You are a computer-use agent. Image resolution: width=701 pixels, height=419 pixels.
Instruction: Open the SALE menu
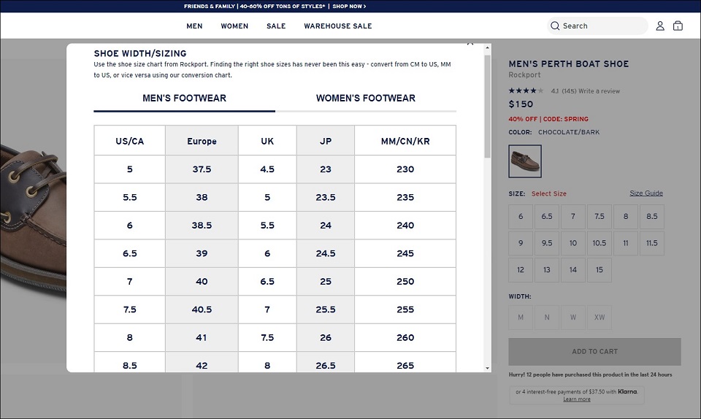[276, 26]
